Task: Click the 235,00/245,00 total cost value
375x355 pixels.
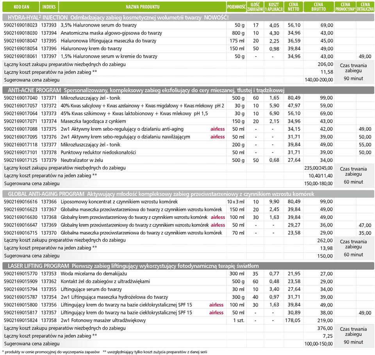Action: pos(318,168)
